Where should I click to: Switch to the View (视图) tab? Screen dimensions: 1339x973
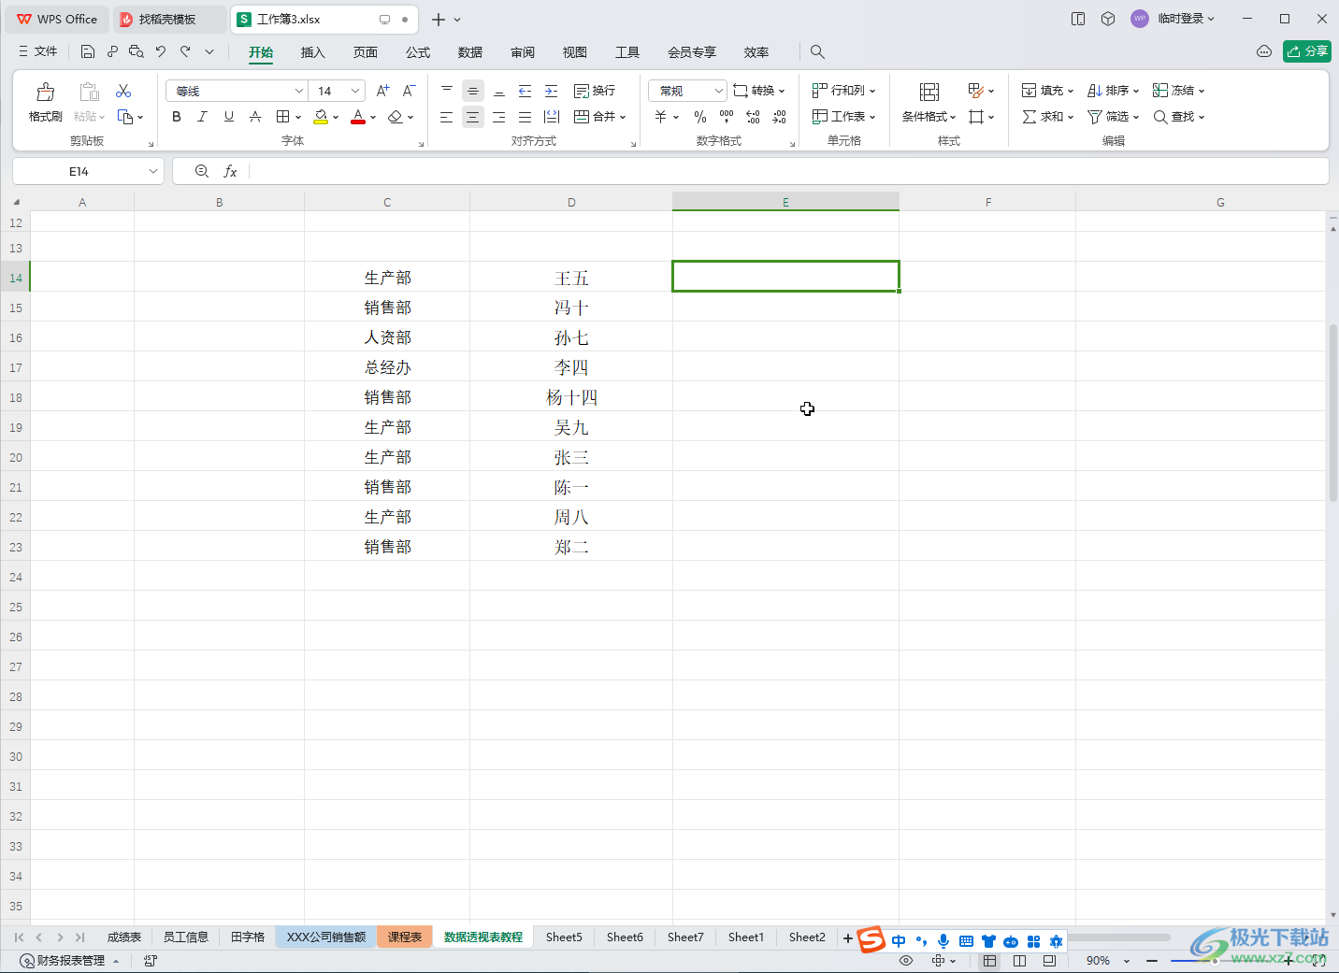coord(575,52)
